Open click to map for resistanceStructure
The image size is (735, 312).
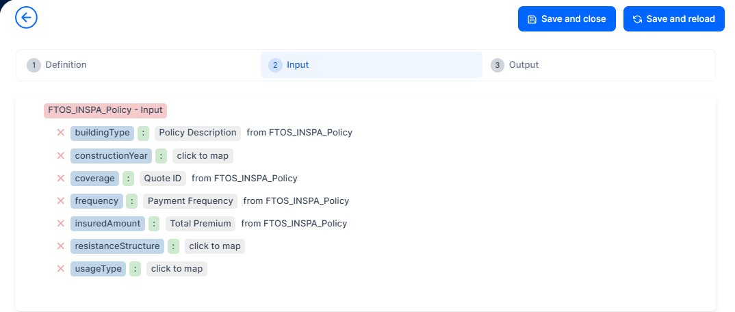tap(214, 246)
